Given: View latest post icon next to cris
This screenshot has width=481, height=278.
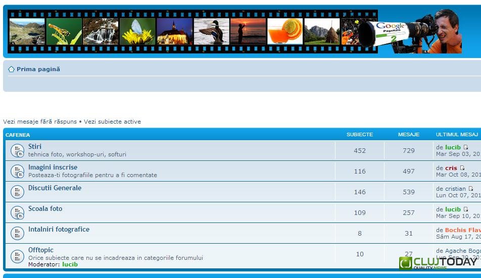Looking at the screenshot, I should [x=462, y=168].
